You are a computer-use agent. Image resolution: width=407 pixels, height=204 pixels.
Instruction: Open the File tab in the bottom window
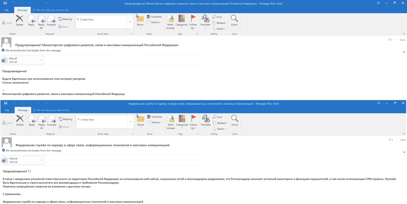click(x=6, y=110)
